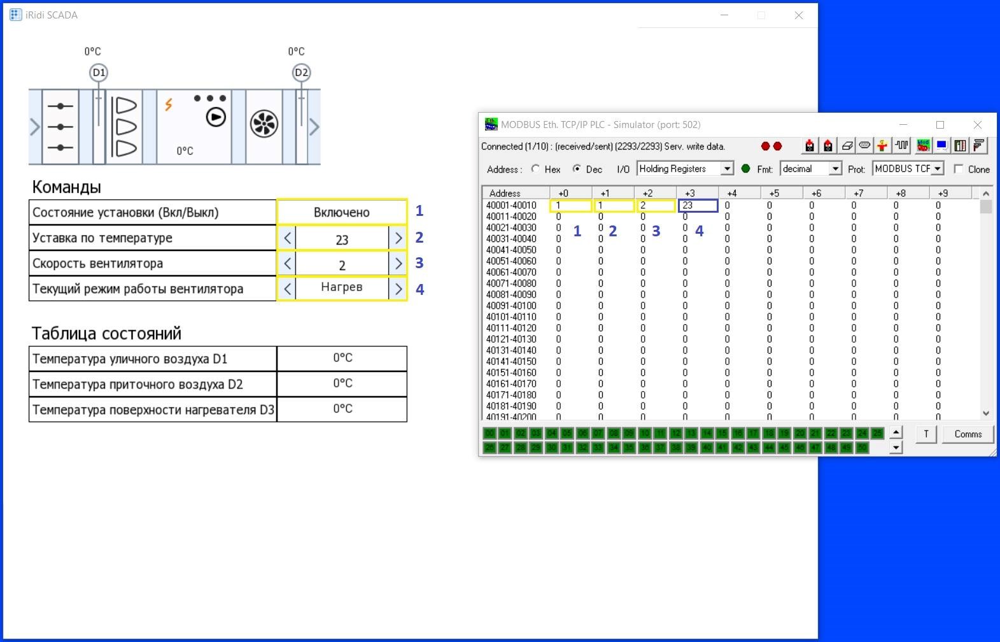Click the save registers floppy disk icon
Viewport: 1000px width, 642px height.
pyautogui.click(x=827, y=146)
